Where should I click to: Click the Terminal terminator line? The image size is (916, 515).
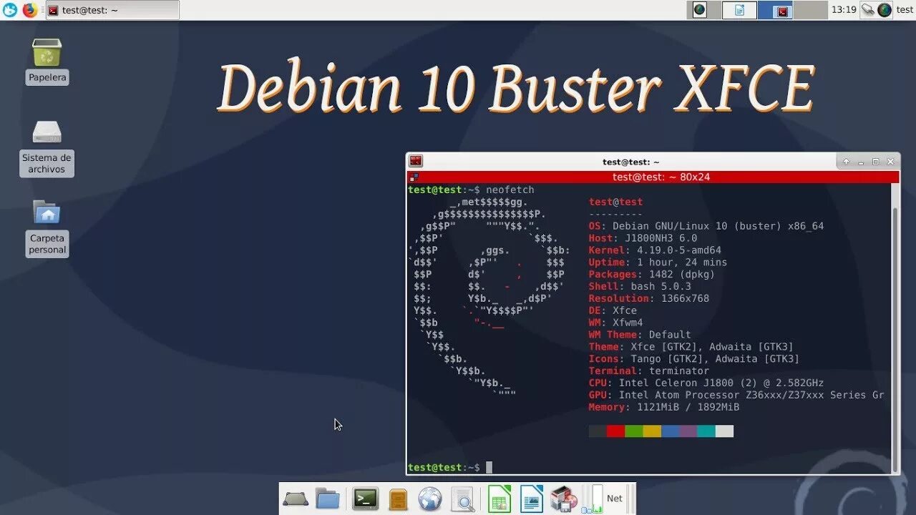click(649, 371)
